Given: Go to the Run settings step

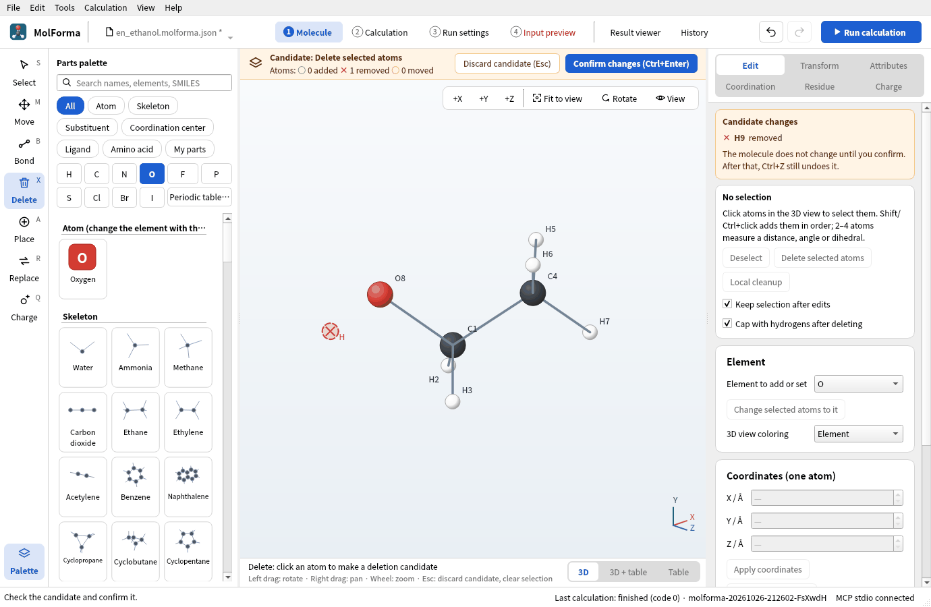Looking at the screenshot, I should [x=459, y=32].
